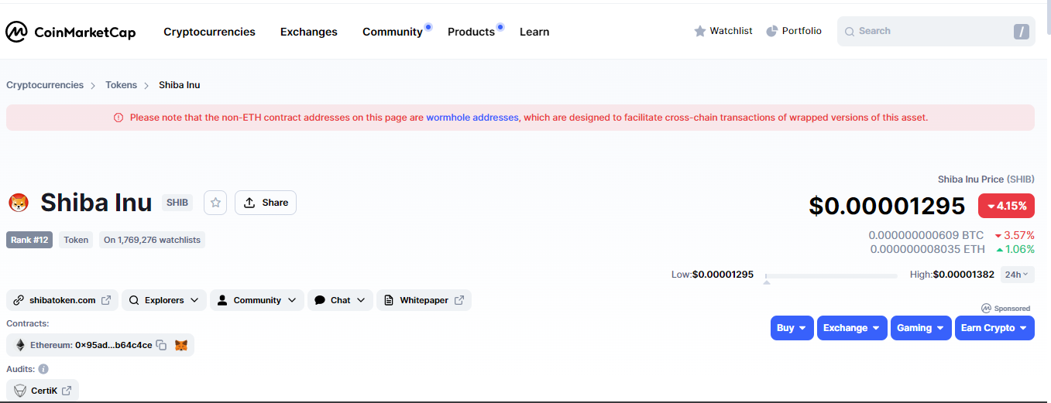
Task: Click the slash shortcut key icon in search
Action: point(1022,32)
